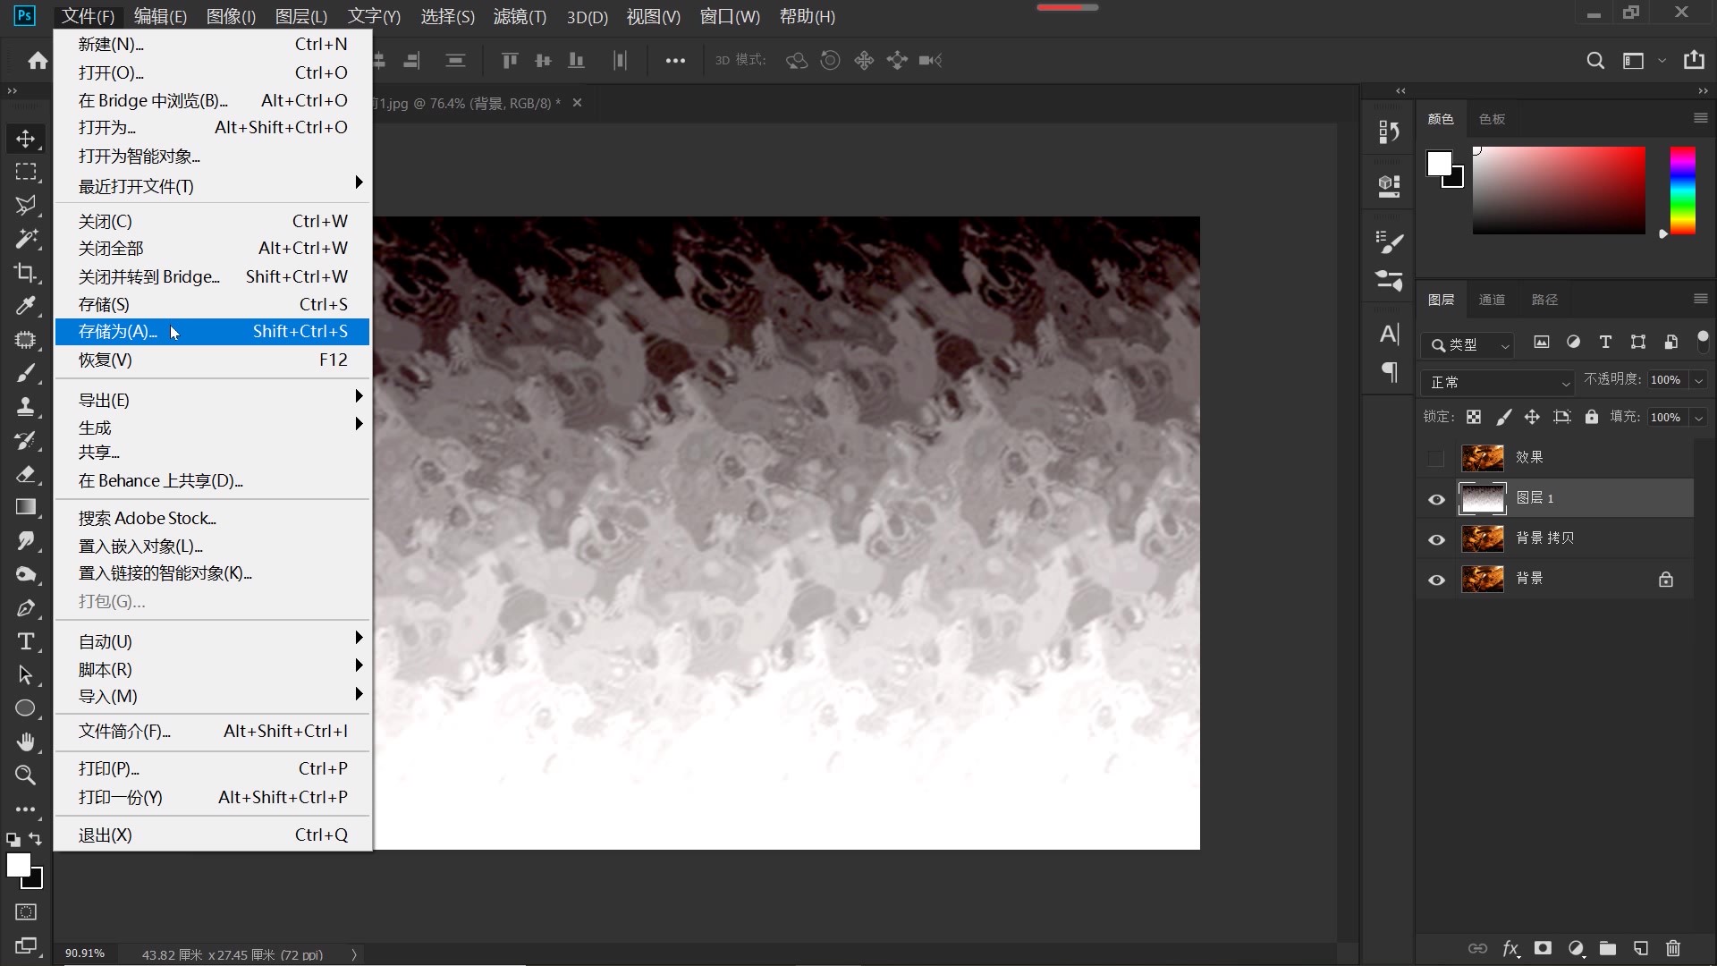Add layer mask from panel bottom
The image size is (1717, 966).
pyautogui.click(x=1543, y=948)
